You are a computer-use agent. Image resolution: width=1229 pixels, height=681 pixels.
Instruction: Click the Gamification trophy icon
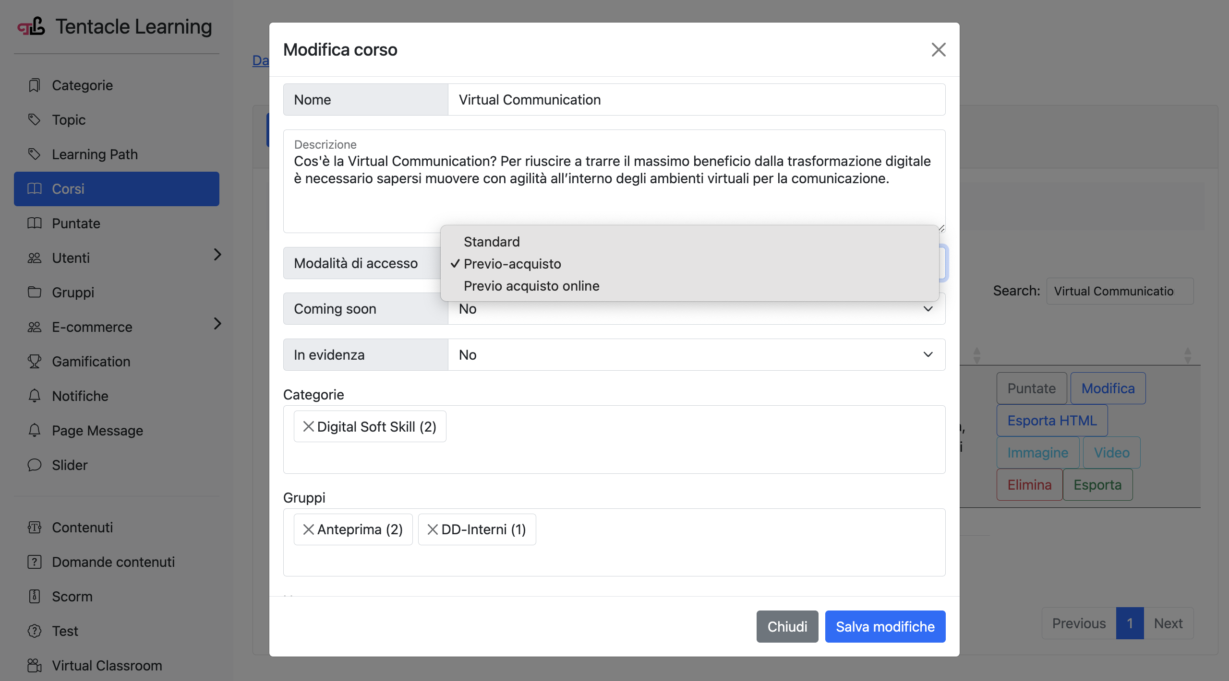point(34,361)
